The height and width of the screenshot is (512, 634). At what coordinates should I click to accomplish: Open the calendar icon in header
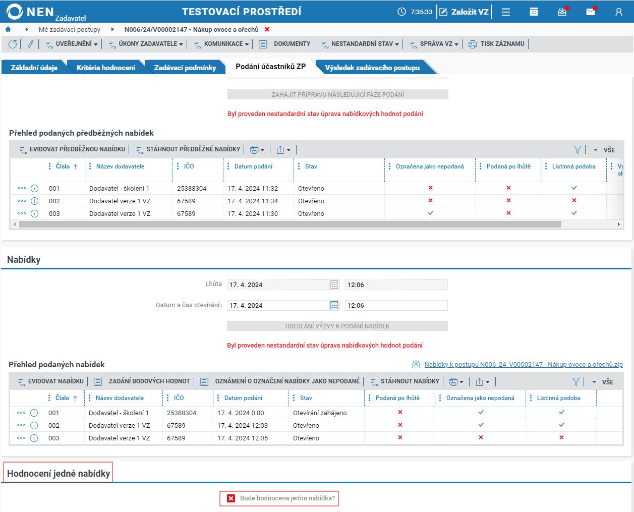534,12
